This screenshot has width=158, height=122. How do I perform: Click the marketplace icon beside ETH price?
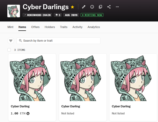click(x=28, y=113)
